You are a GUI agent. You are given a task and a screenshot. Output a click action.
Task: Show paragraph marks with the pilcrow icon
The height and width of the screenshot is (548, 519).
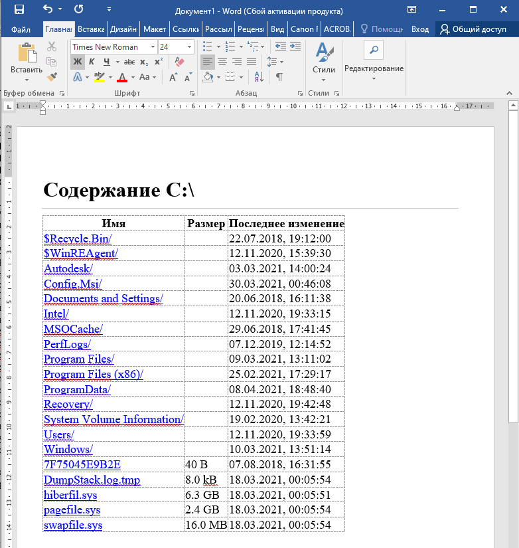coord(279,77)
